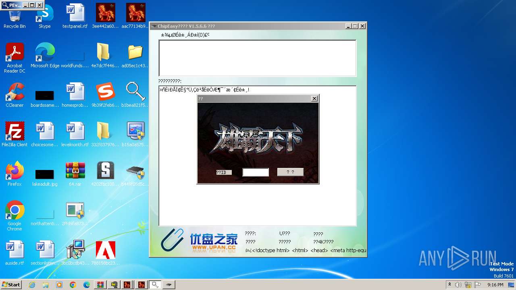Launch CCleaner from the desktop
The width and height of the screenshot is (516, 290).
pos(15,95)
